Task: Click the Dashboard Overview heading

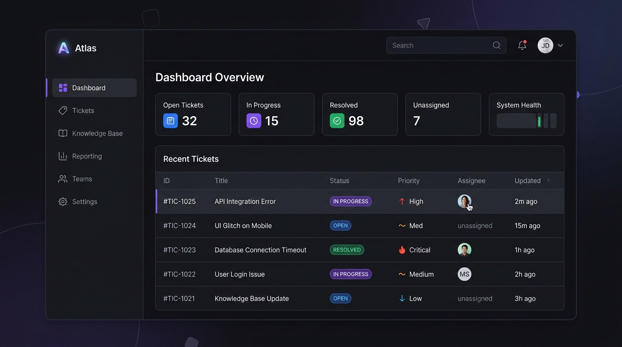Action: 210,77
